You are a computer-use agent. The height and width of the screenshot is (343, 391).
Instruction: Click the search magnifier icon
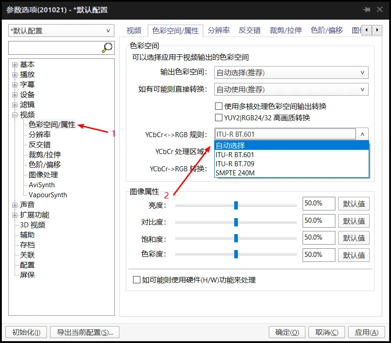point(107,47)
